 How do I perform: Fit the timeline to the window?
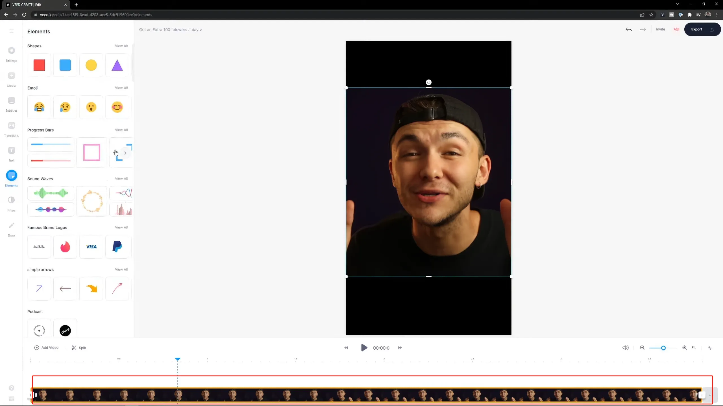pos(693,348)
